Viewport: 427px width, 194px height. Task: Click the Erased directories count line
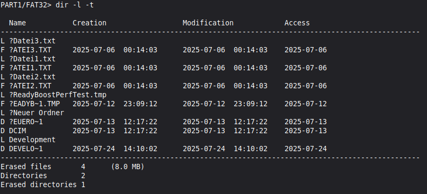pos(43,184)
